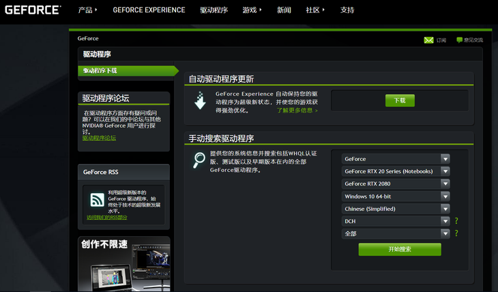Screen dimensions: 498x292
Task: Click the GeForce RSS feed icon
Action: point(97,200)
